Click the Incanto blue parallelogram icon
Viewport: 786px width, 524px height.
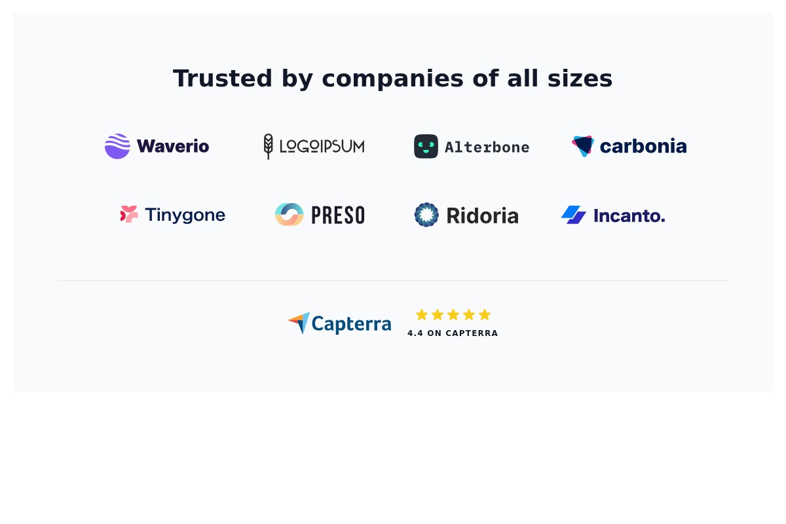(x=574, y=215)
